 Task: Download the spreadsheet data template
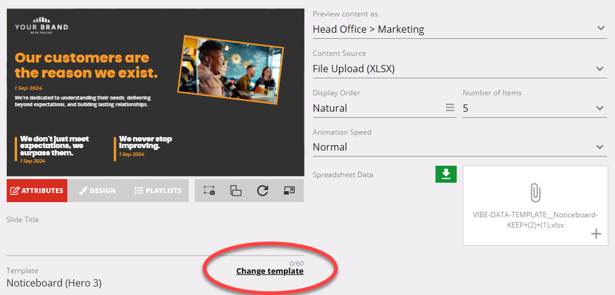[446, 174]
